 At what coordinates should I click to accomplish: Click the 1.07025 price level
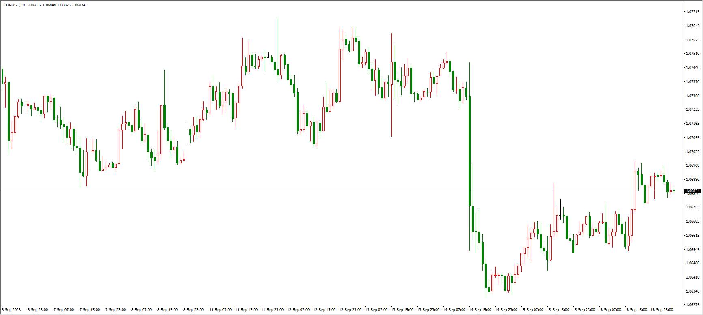coord(692,152)
